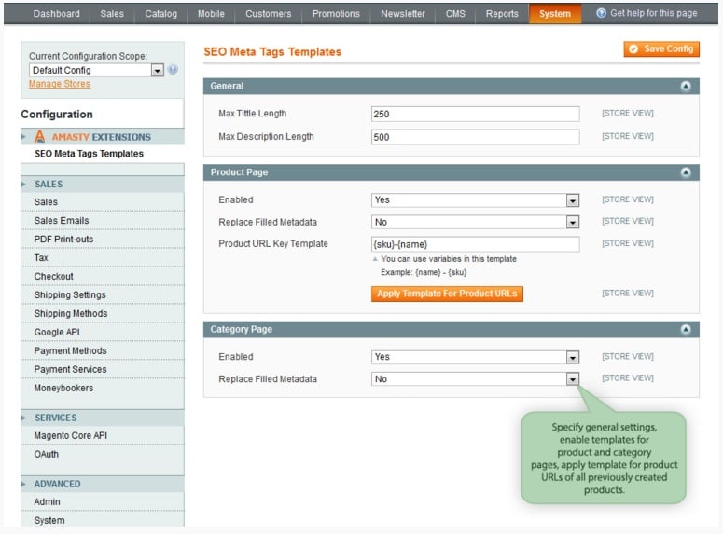Click Apply Template For Product URLs
This screenshot has width=723, height=534.
(447, 294)
